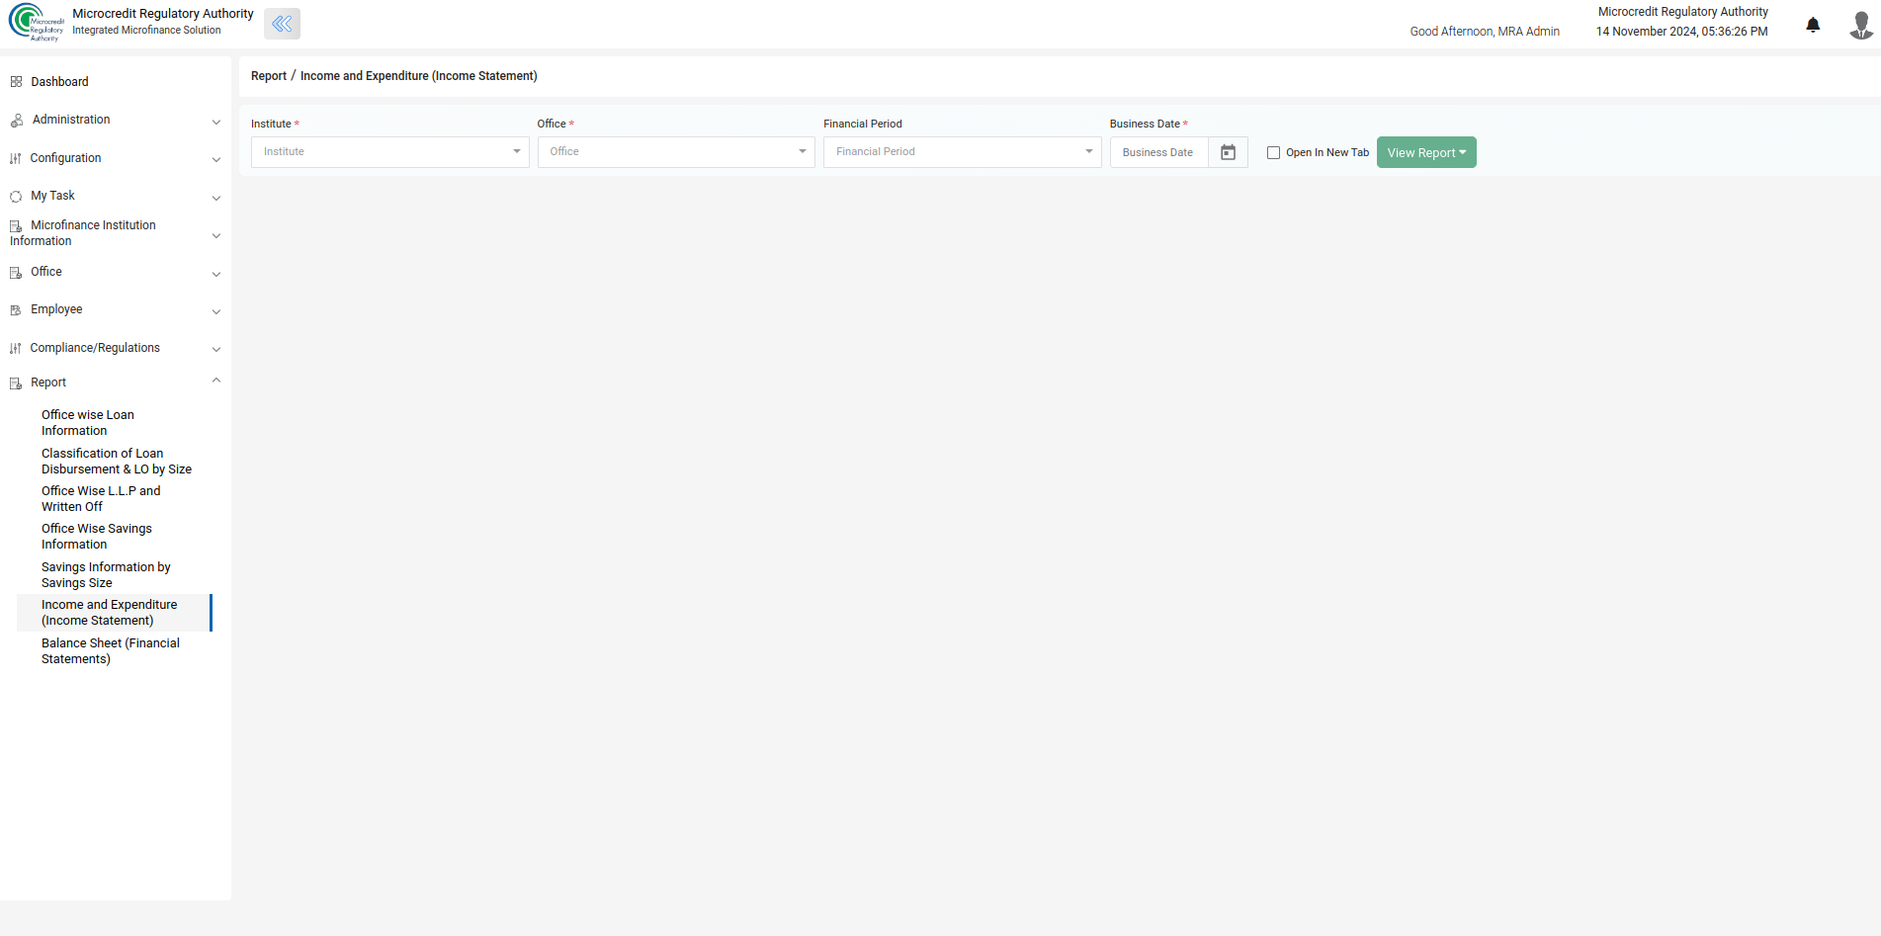Screen dimensions: 1881x936
Task: Click the Compliance/Regulations sliders icon
Action: 16,348
